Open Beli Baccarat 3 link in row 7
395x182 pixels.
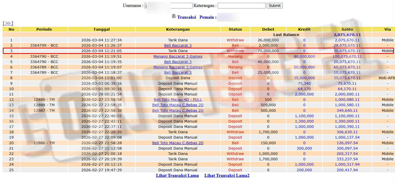pos(178,72)
